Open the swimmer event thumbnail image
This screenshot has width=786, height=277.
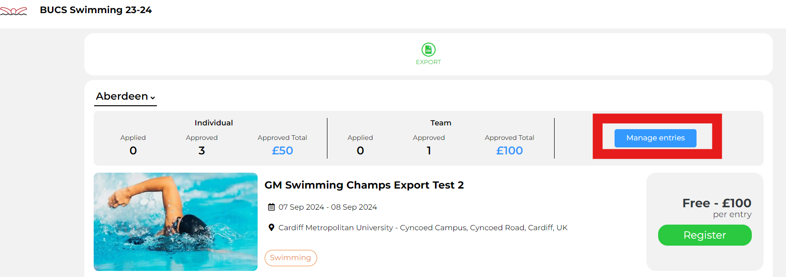click(x=176, y=222)
